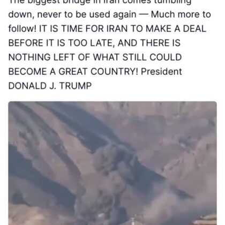Click 'never to be used again'
Viewport: 225px width, 225px height.
point(87,14)
